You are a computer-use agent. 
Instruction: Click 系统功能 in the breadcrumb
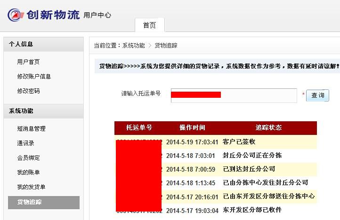(x=133, y=46)
